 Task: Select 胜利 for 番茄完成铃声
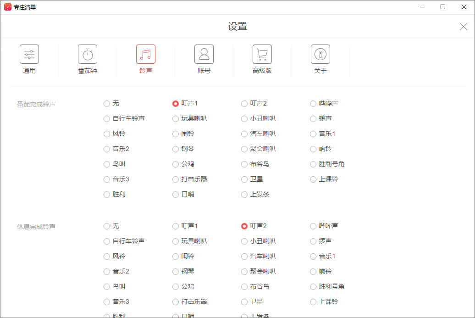tap(107, 195)
